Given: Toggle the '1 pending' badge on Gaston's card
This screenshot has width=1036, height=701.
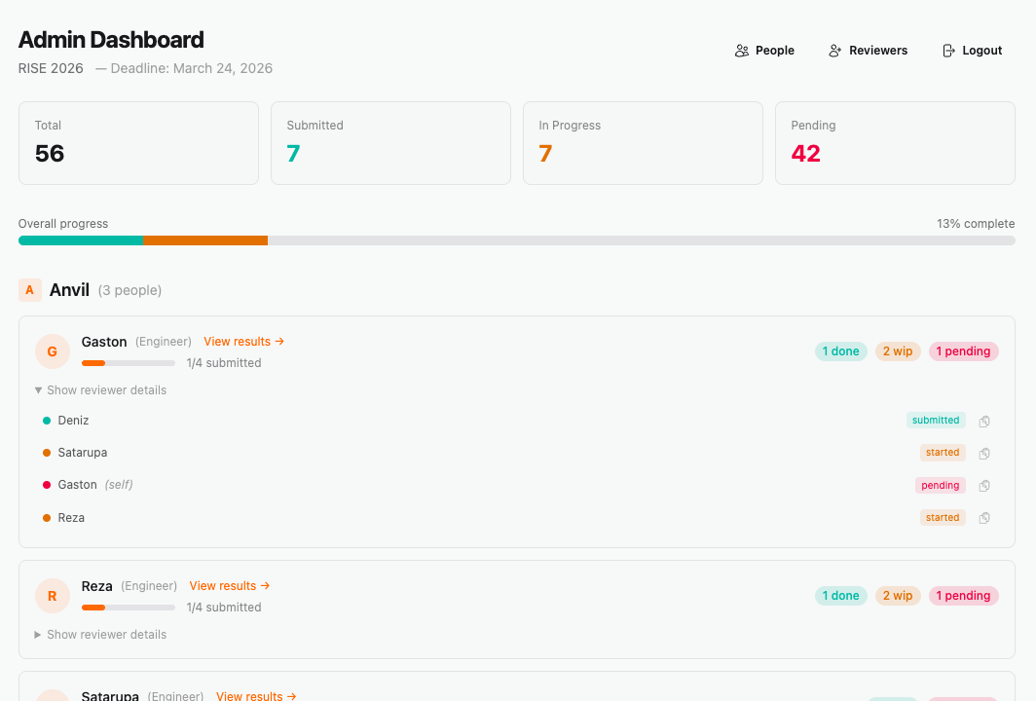Looking at the screenshot, I should 963,350.
